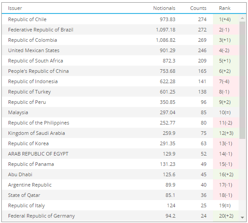This screenshot has width=248, height=223.
Task: Click notional value 252.77
Action: pos(168,123)
